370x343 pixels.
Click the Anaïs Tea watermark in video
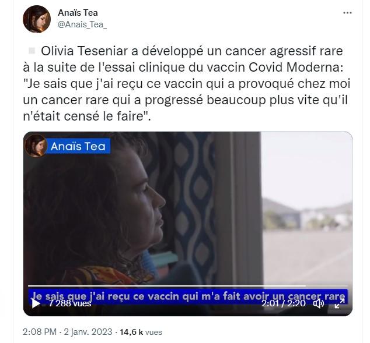click(78, 146)
